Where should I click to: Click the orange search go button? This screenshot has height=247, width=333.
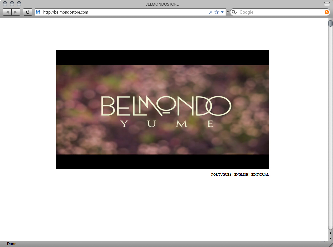[327, 12]
